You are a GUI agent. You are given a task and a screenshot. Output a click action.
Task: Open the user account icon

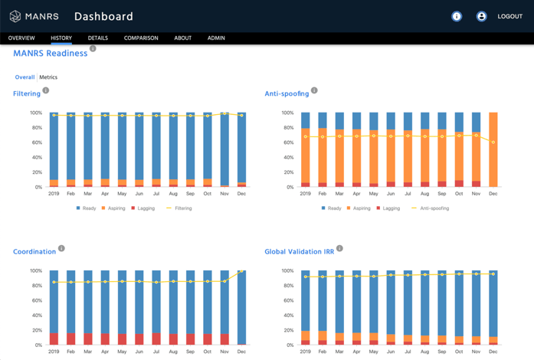coord(481,16)
